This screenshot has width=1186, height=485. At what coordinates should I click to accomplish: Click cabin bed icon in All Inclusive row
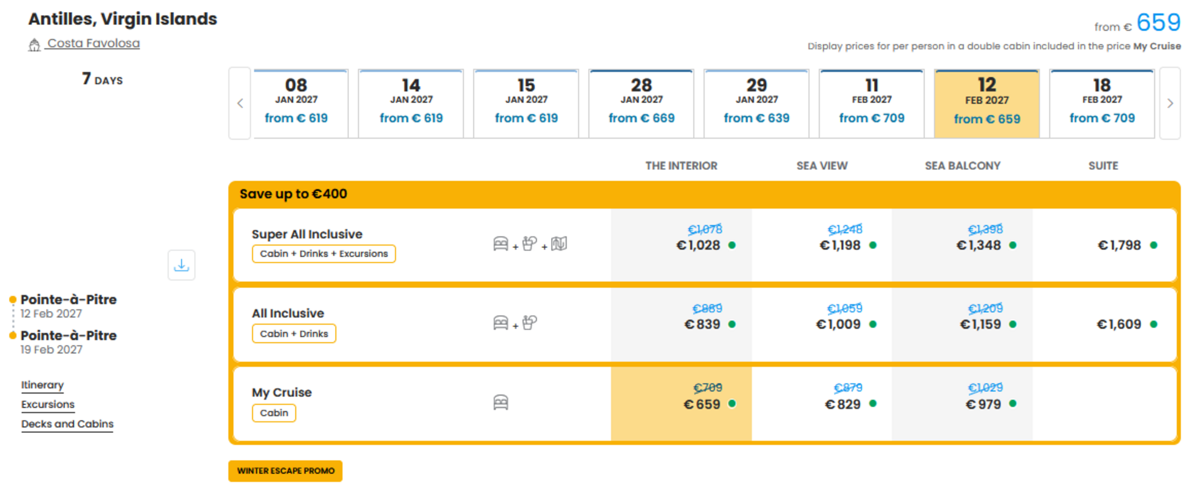pyautogui.click(x=501, y=323)
